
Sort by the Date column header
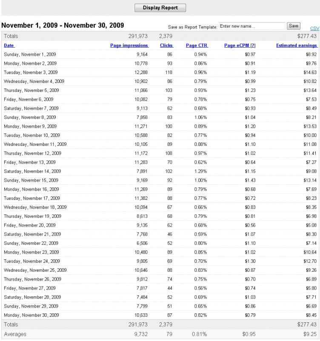9,45
